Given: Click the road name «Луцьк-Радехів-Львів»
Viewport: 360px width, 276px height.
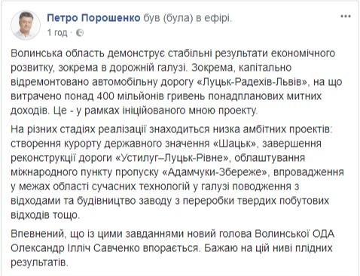Looking at the screenshot, I should (253, 82).
